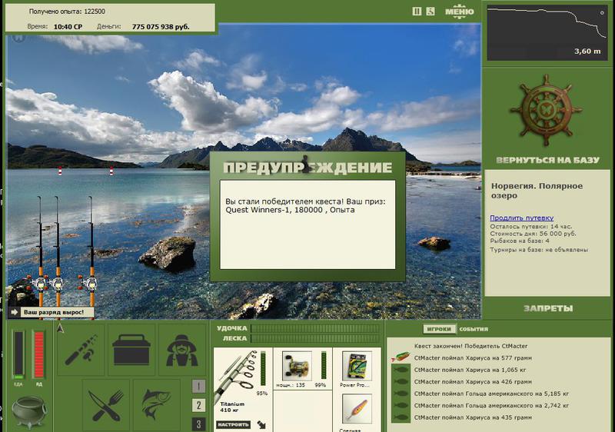
Task: Click the rod wear bar showing 95%
Action: pyautogui.click(x=263, y=368)
